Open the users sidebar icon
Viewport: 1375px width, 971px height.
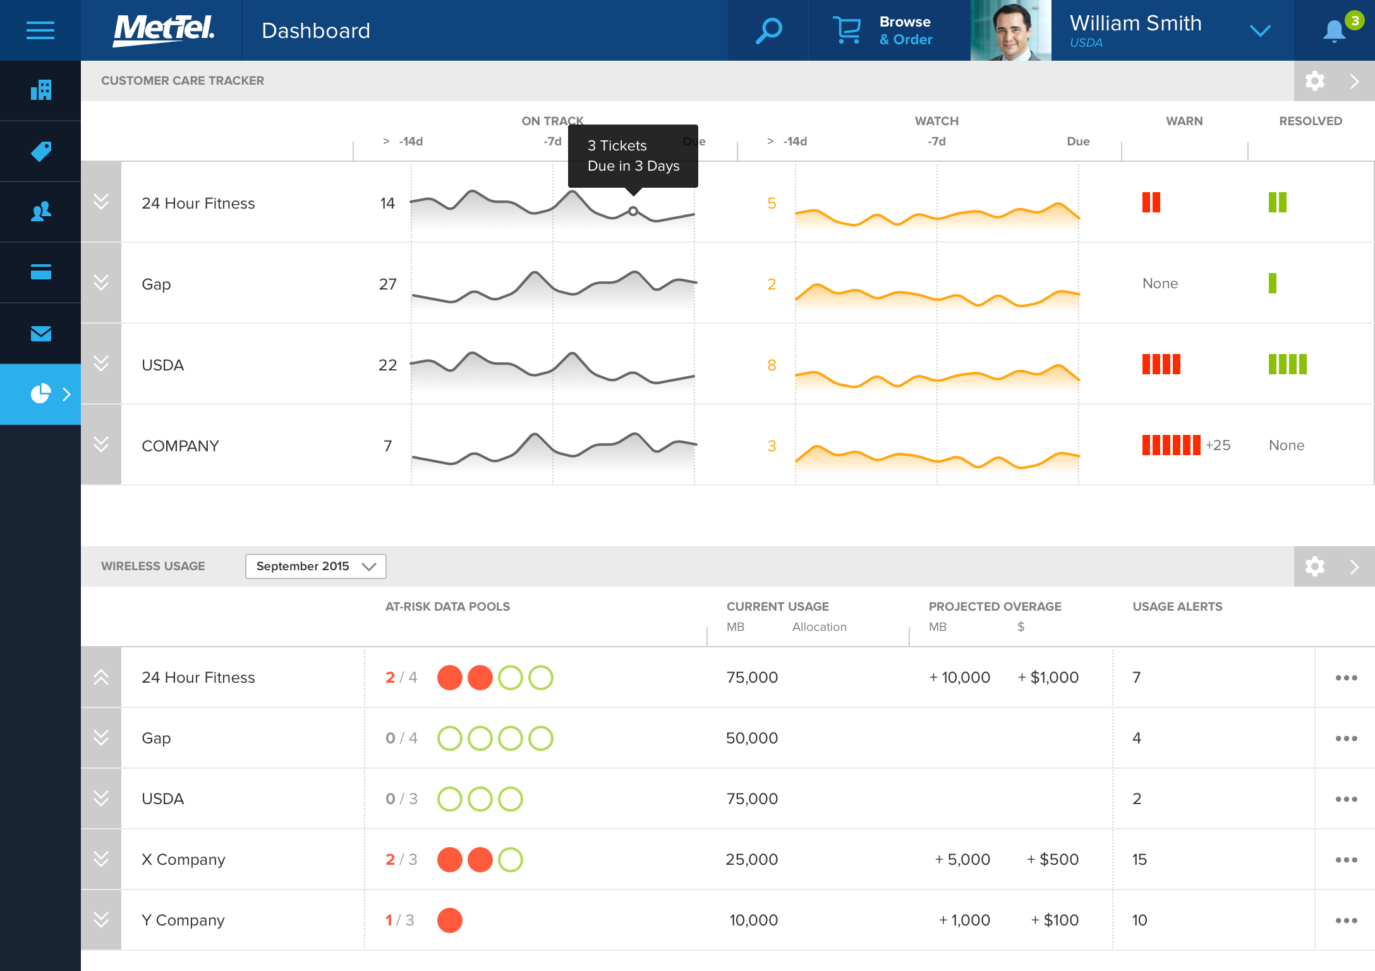click(x=40, y=212)
